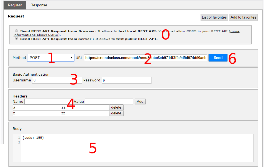The image size is (264, 167).
Task: Switch to the Request tab
Action: tap(14, 5)
